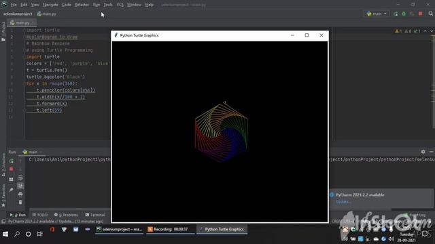Click the main.py breadcrumb in the navigation bar
This screenshot has height=244, width=435.
(x=47, y=14)
